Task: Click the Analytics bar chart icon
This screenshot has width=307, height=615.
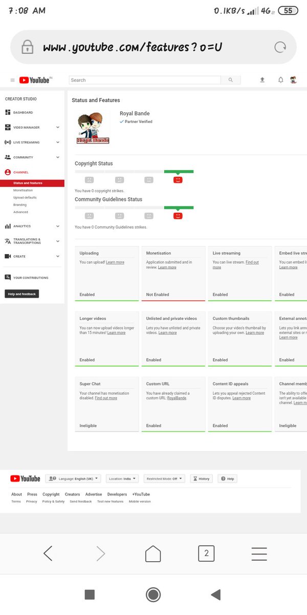Action: pyautogui.click(x=8, y=226)
